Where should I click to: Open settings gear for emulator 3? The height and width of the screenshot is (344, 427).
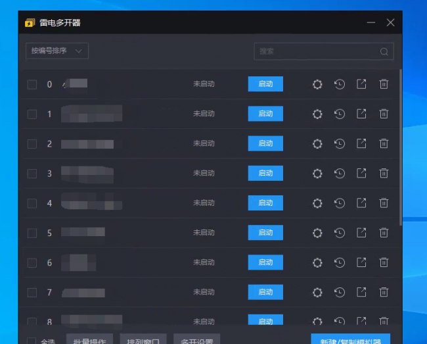[317, 174]
